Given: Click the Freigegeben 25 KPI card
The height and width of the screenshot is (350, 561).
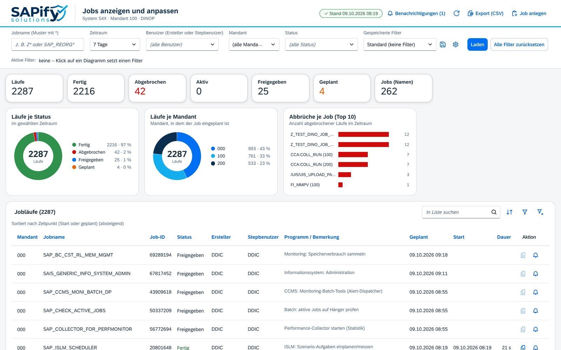Looking at the screenshot, I should [280, 88].
